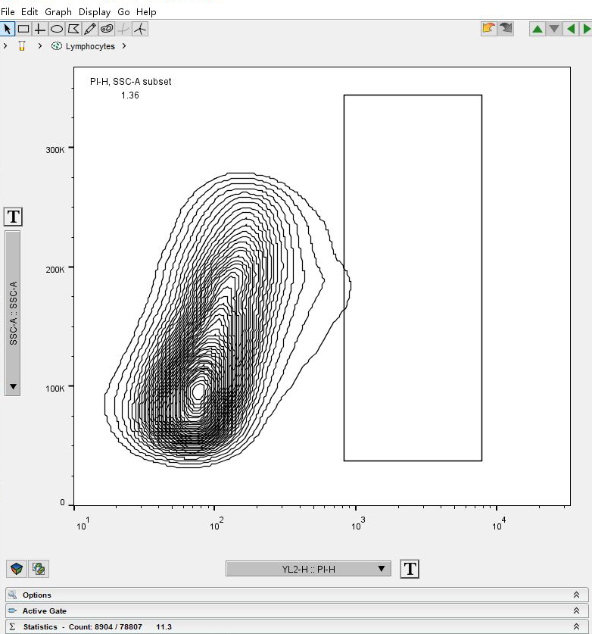Click the greyed-out curly quadrant tool
This screenshot has height=634, width=592.
point(123,29)
